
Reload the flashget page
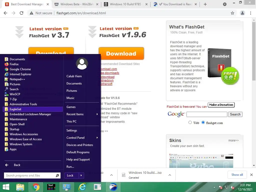[x=21, y=13]
